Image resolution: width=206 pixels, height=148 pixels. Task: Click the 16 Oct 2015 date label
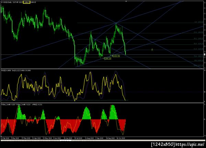(x=121, y=138)
